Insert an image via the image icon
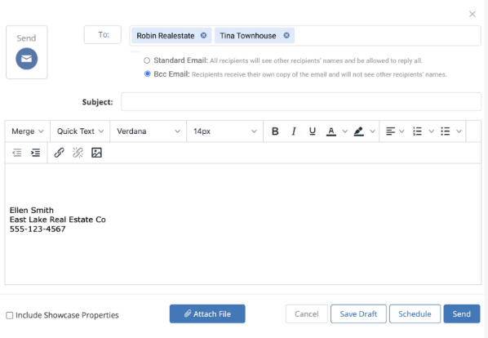 click(96, 153)
